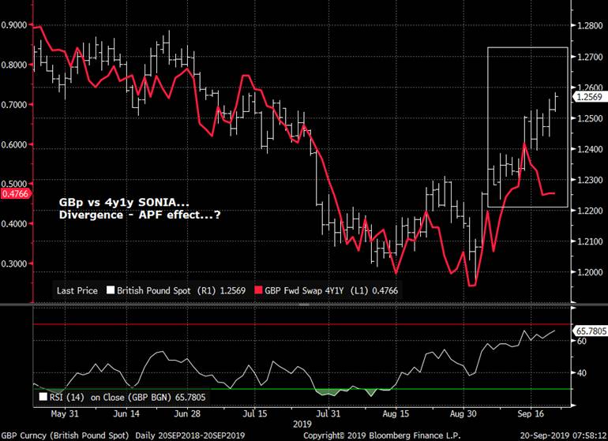Click the 0.9000 left axis label
The image size is (608, 441).
click(x=14, y=25)
